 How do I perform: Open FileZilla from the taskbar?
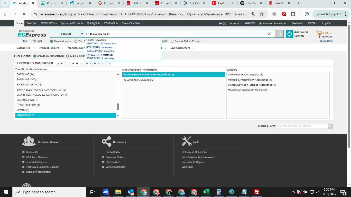pyautogui.click(x=256, y=192)
